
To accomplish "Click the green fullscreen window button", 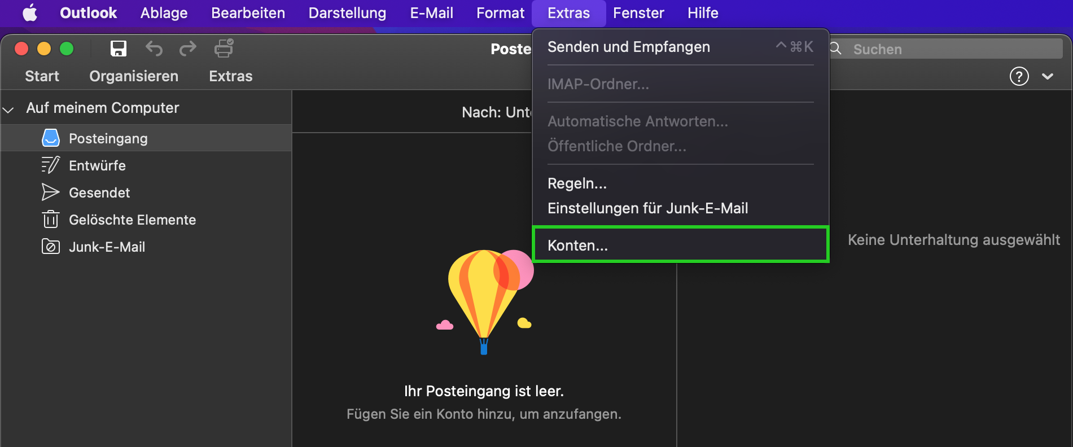I will tap(67, 49).
